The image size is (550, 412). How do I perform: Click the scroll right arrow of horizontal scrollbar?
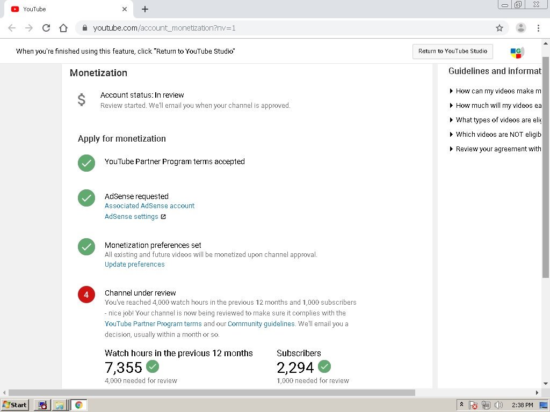coord(537,393)
